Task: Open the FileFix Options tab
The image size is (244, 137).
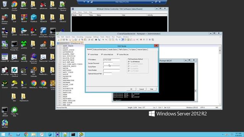Action: 123,49
